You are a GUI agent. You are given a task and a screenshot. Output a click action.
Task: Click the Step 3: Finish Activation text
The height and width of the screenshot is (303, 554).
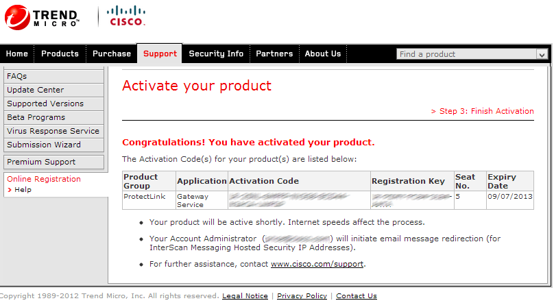click(482, 111)
